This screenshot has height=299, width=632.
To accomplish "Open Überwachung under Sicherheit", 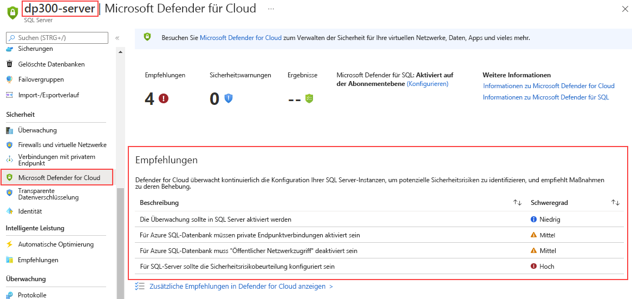I will point(37,130).
